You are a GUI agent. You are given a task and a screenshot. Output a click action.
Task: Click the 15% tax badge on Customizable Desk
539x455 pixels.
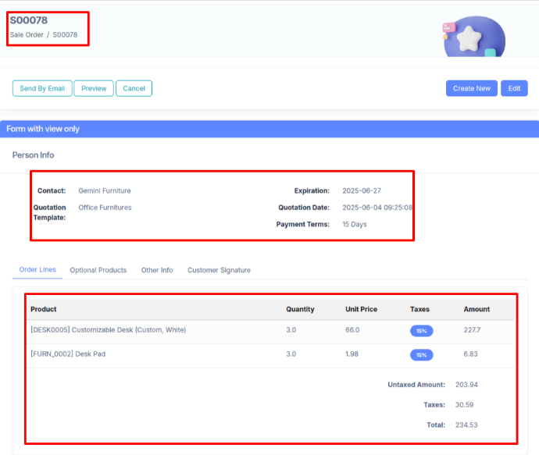coord(421,331)
